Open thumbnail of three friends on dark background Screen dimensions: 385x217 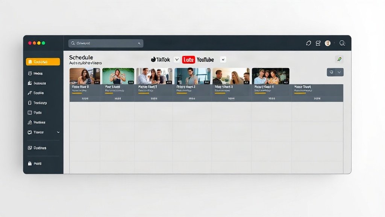pyautogui.click(x=271, y=76)
